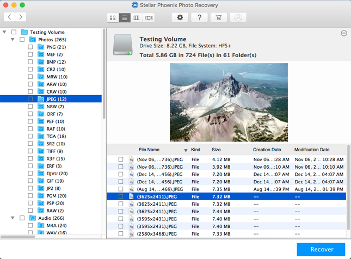Click the PNG (21) folder icon
Screen dimensions: 351x259
coord(41,47)
